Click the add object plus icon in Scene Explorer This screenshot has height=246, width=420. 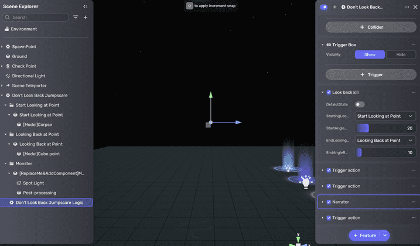click(x=86, y=18)
